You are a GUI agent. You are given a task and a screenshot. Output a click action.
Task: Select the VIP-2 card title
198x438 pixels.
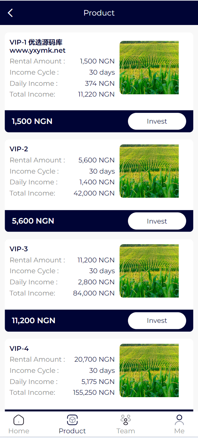(x=19, y=149)
